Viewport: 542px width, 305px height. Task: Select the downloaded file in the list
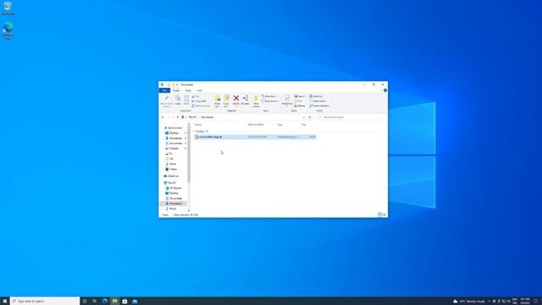tap(255, 137)
